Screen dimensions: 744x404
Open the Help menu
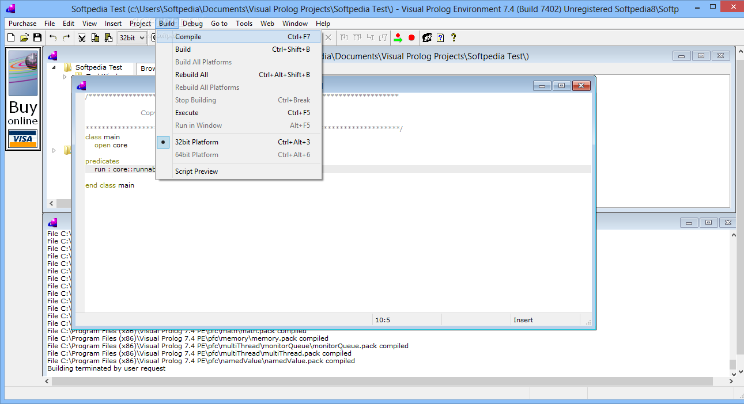[x=323, y=24]
